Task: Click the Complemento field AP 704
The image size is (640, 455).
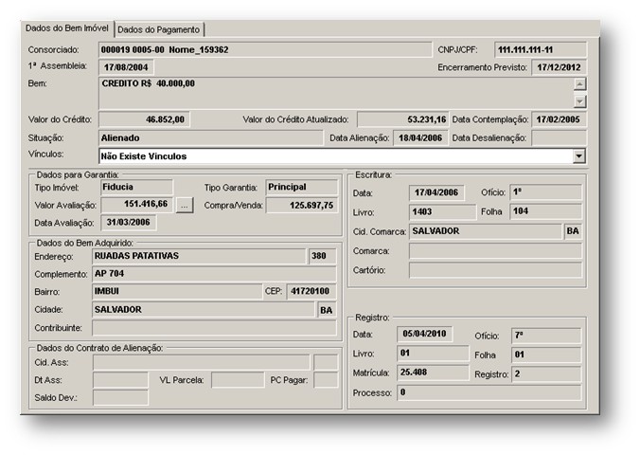Action: pyautogui.click(x=214, y=274)
